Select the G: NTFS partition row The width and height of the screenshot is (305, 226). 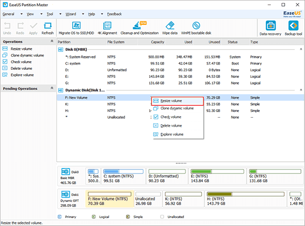click(x=180, y=83)
